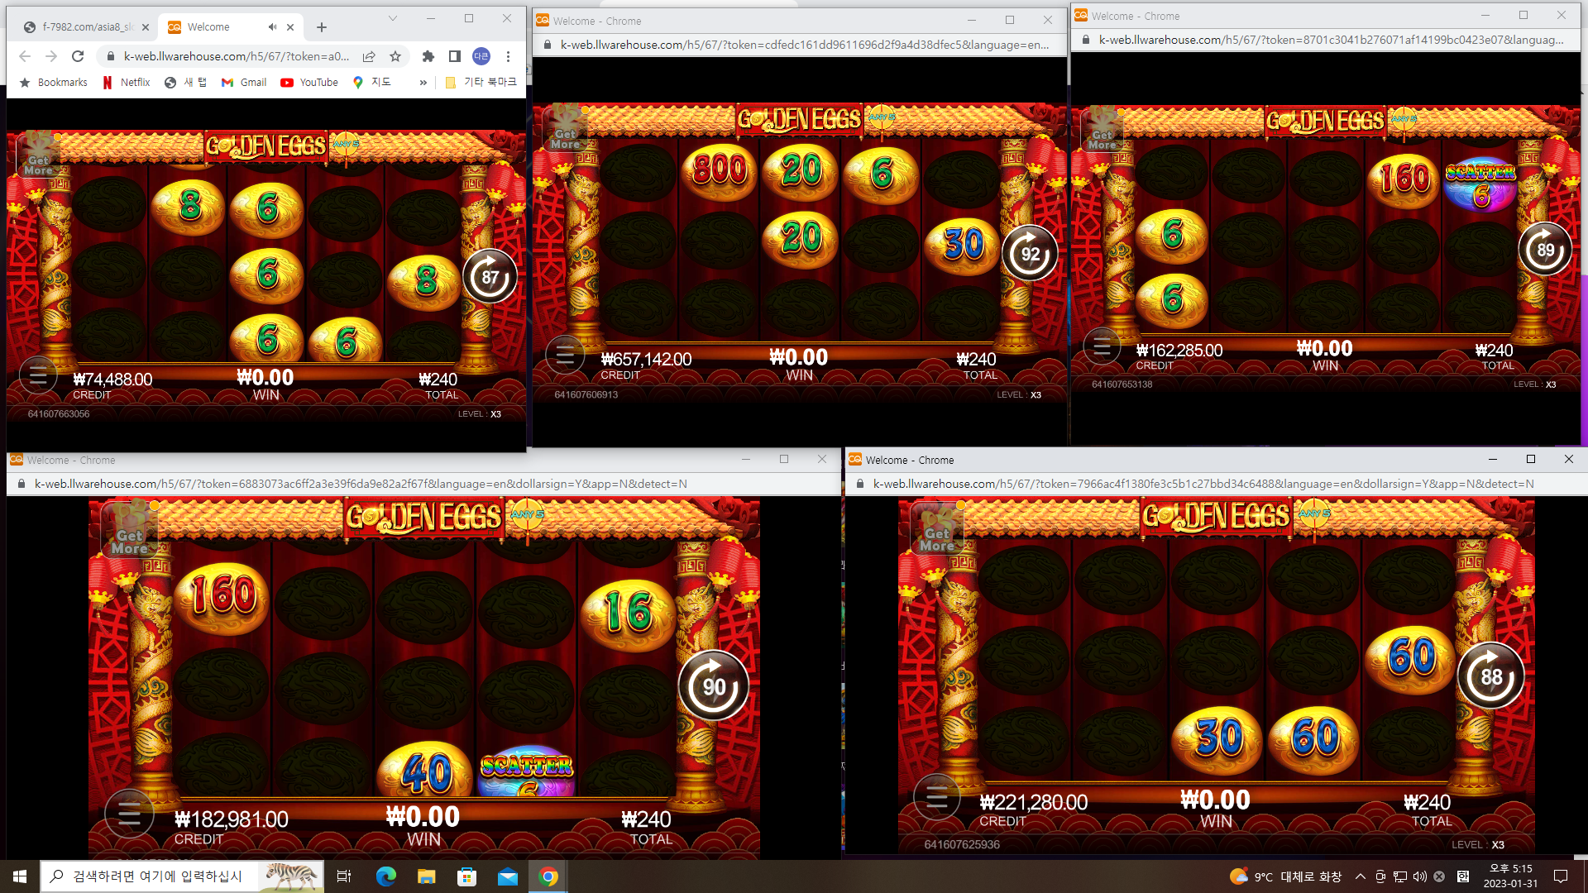Screen dimensions: 1588x893
Task: Open the Extensions puzzle icon
Action: [428, 56]
